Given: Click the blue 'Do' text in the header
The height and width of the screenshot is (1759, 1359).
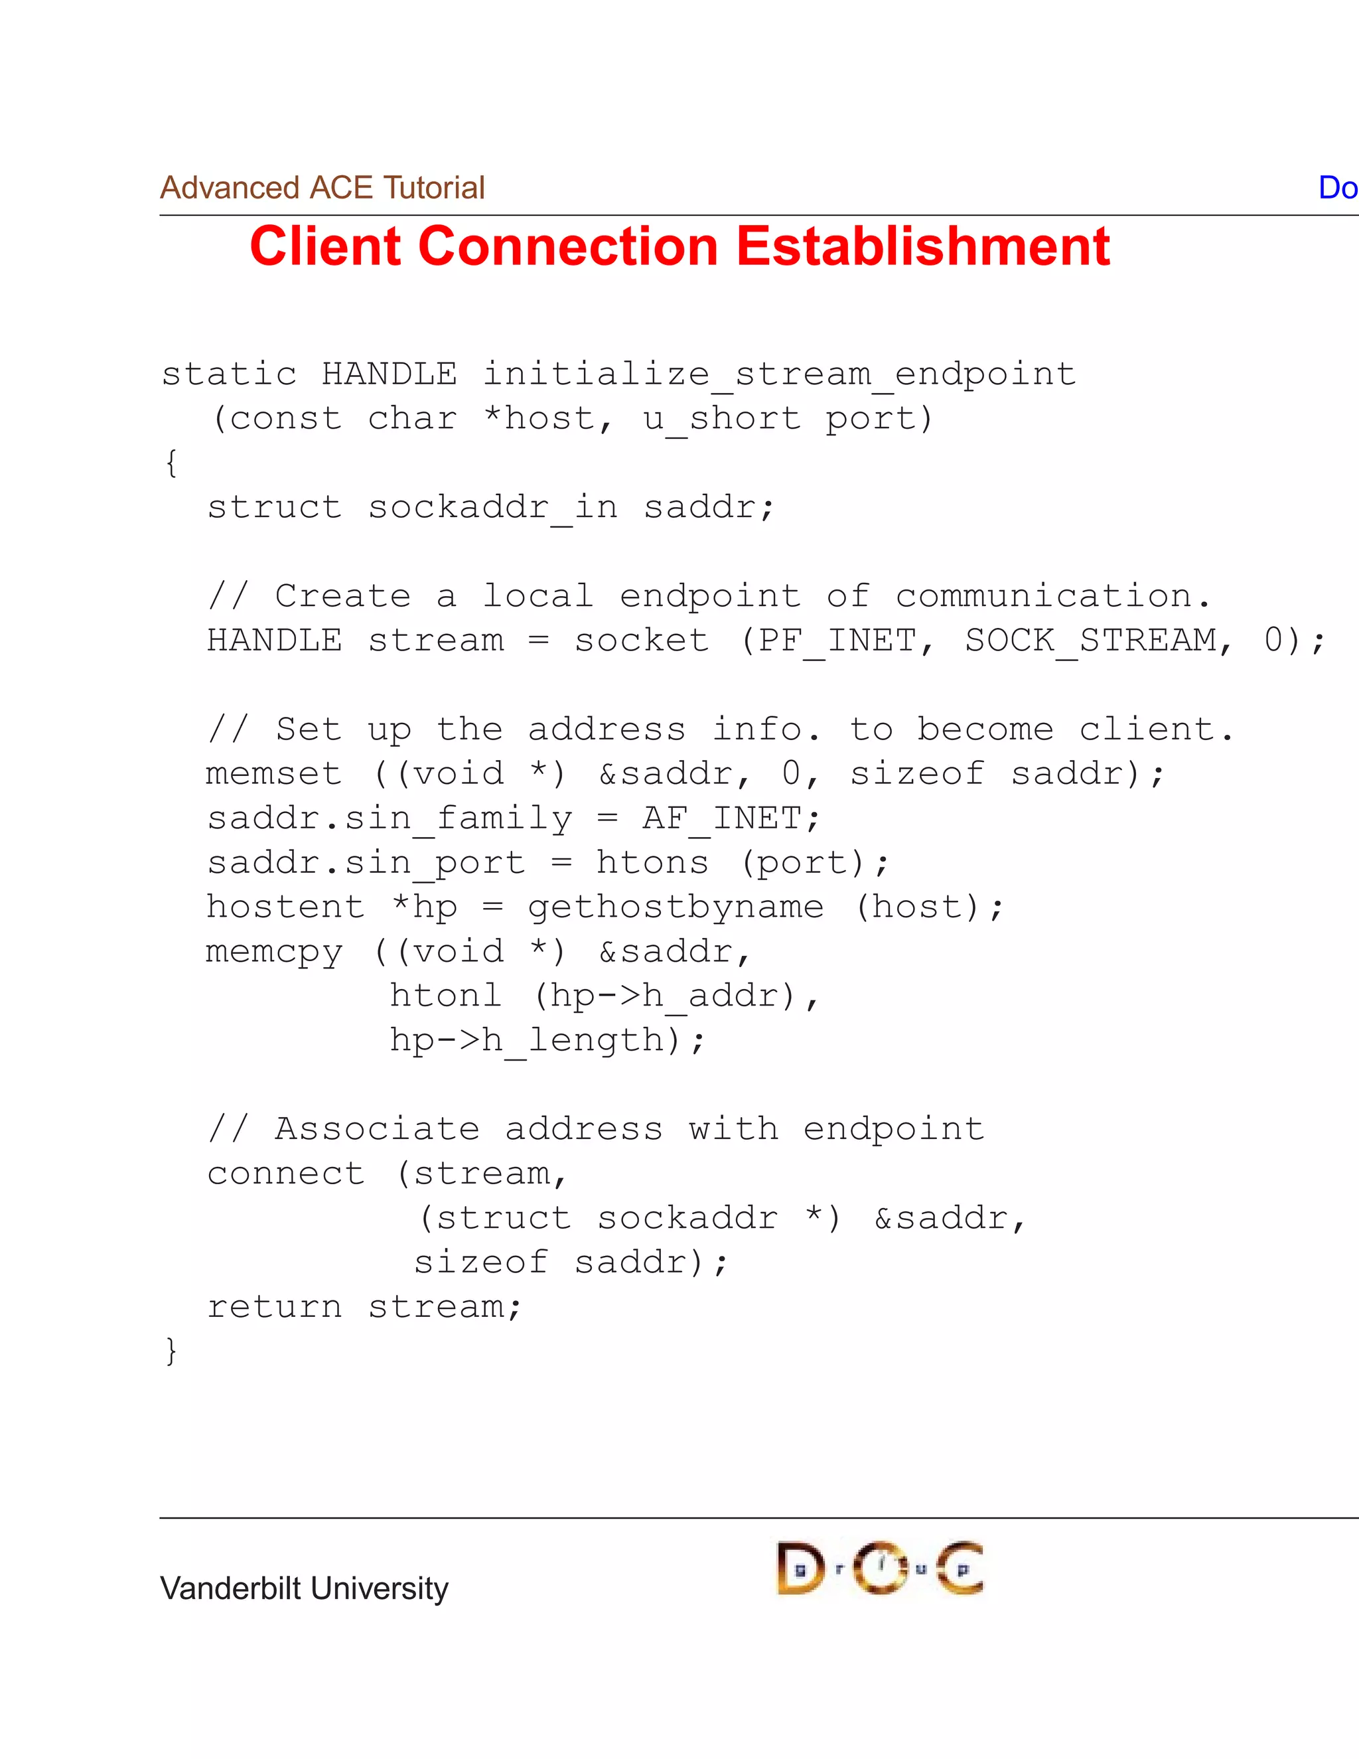Looking at the screenshot, I should 1338,188.
